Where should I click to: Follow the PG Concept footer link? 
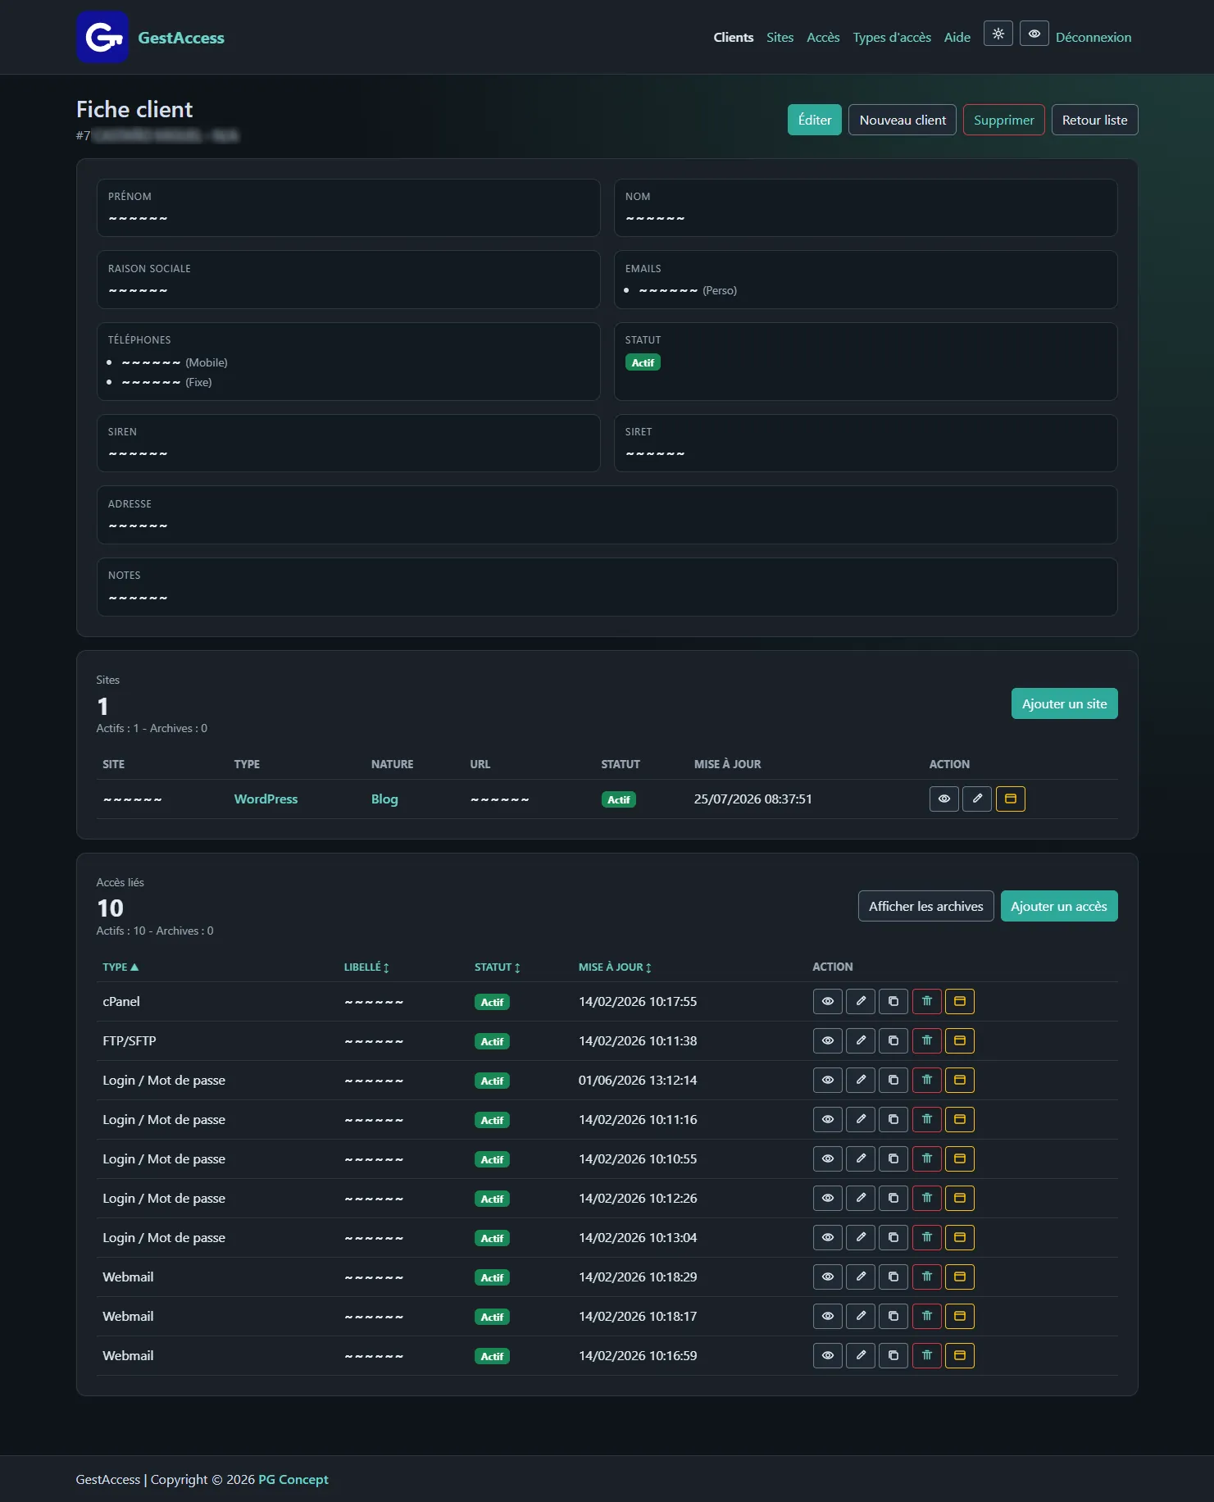[293, 1479]
